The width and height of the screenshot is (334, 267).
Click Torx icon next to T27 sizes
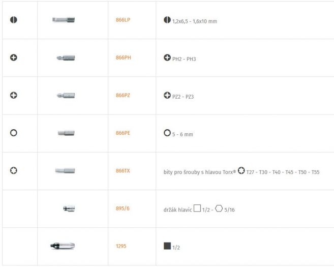click(241, 171)
